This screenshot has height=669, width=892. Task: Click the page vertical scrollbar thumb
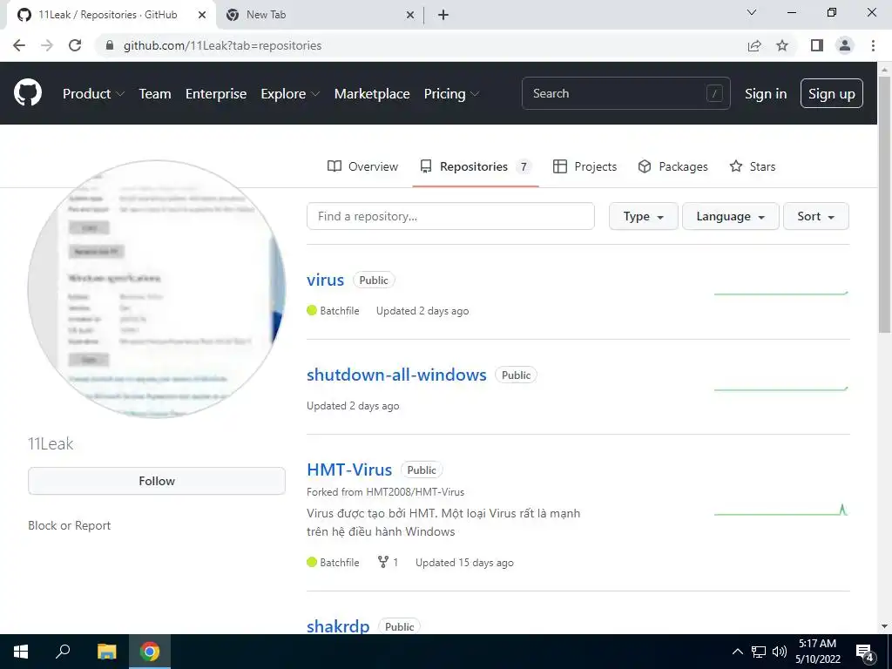[x=885, y=205]
